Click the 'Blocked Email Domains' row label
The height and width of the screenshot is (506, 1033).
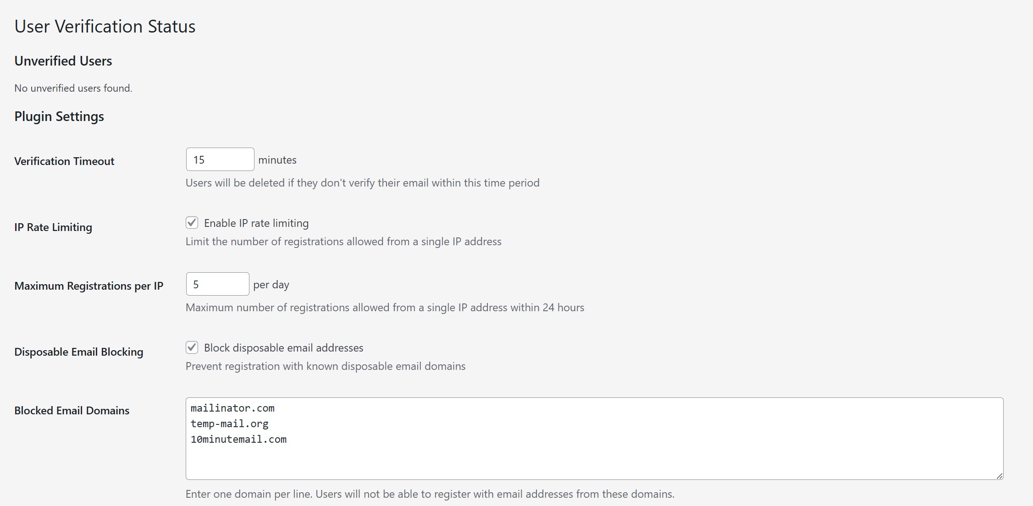click(72, 411)
